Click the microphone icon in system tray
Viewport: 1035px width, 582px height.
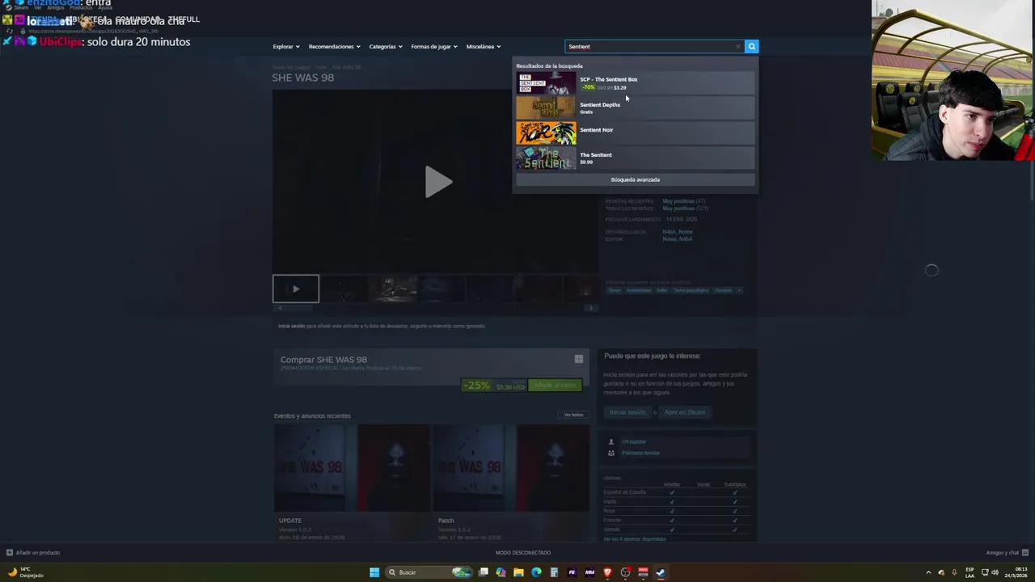[x=954, y=572]
